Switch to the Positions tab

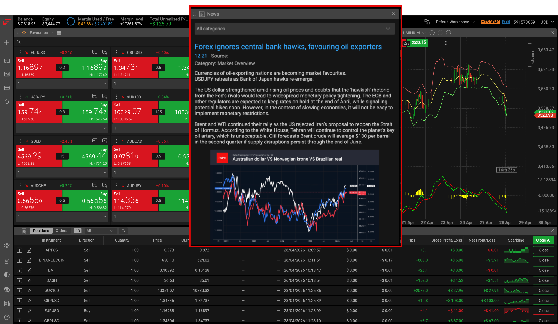pyautogui.click(x=41, y=231)
